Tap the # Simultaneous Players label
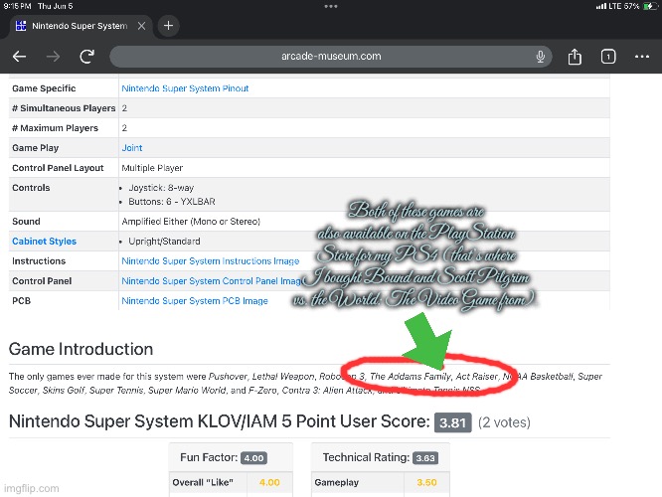Screen dimensions: 662x497 tap(64, 108)
